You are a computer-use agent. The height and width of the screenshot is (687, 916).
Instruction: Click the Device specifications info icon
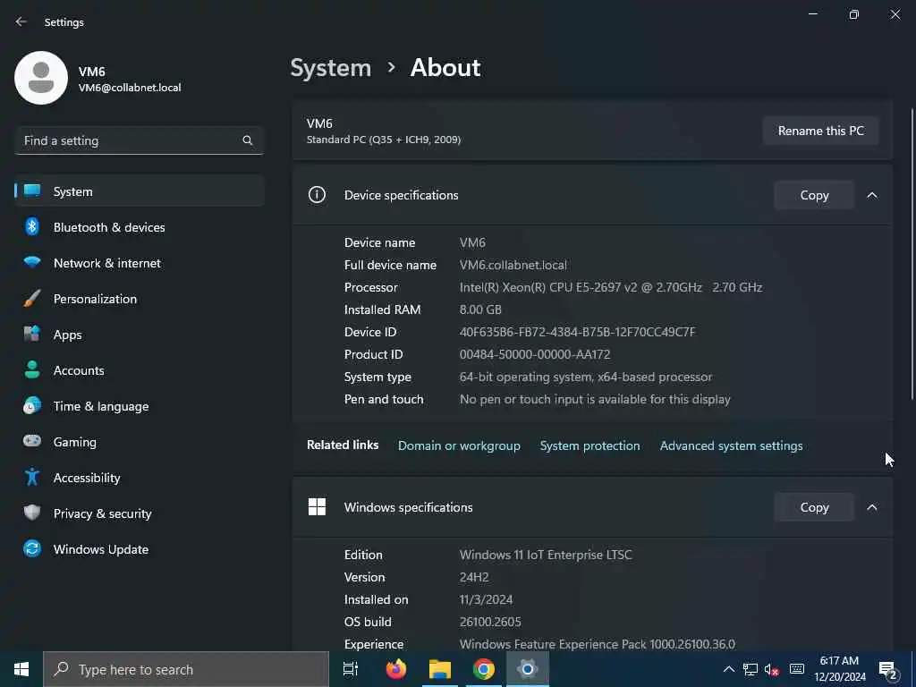coord(317,194)
